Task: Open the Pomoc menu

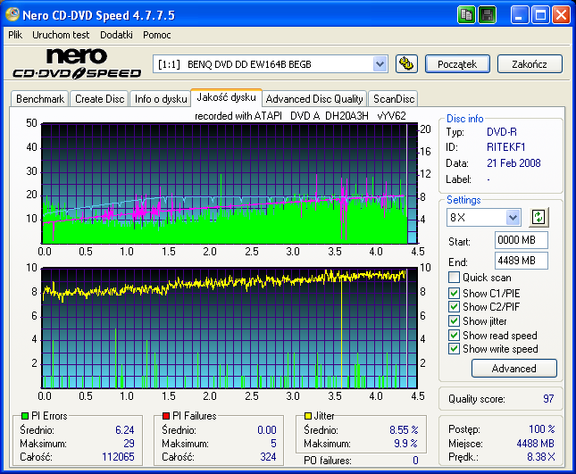Action: pos(157,35)
